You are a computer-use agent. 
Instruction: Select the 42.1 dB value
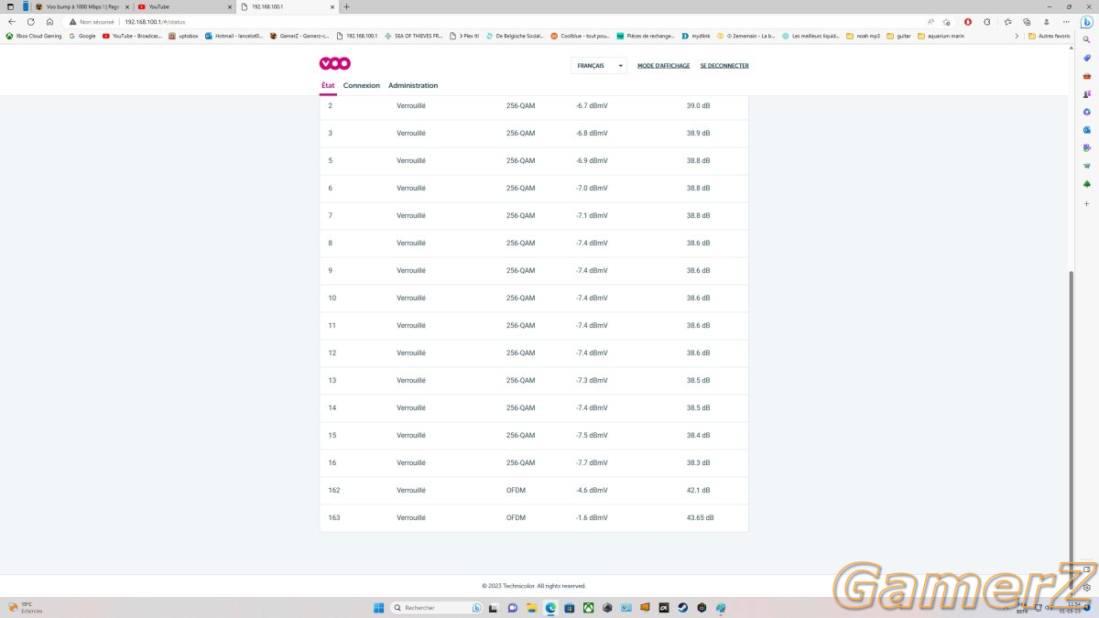pos(699,490)
